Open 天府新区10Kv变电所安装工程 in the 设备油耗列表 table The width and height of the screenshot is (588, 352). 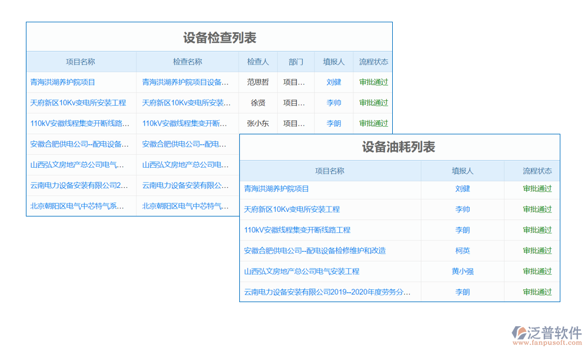pyautogui.click(x=292, y=209)
